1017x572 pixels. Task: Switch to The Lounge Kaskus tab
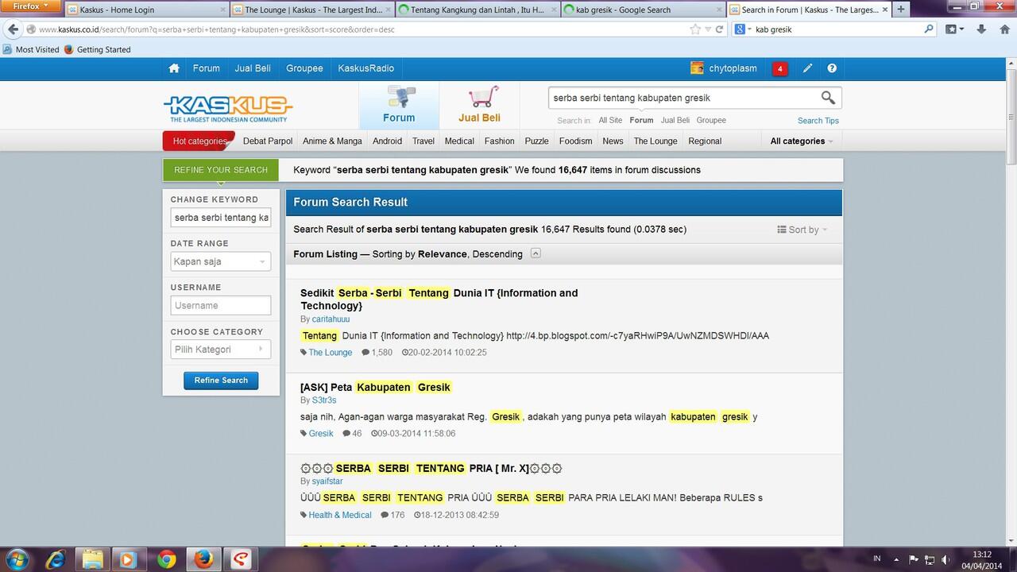point(311,10)
